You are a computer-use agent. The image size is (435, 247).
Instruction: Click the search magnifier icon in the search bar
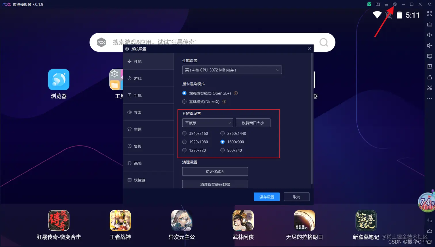pyautogui.click(x=324, y=42)
